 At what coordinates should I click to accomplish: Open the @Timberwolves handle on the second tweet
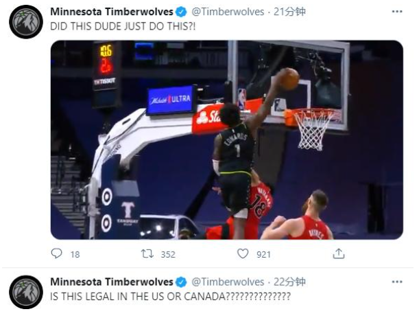tap(228, 282)
